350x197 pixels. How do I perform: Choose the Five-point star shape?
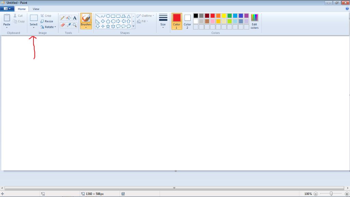[x=108, y=26]
